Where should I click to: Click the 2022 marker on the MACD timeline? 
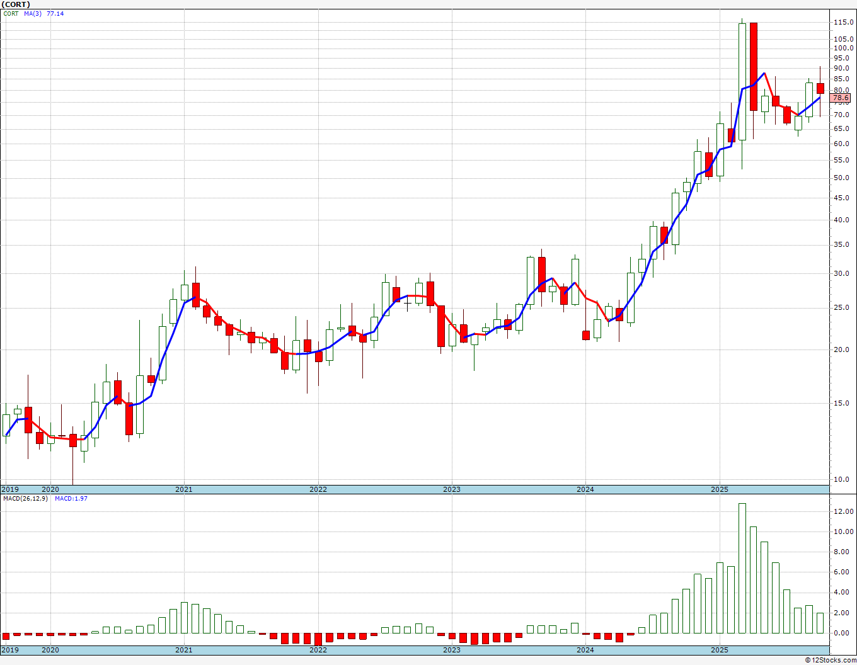pos(318,650)
